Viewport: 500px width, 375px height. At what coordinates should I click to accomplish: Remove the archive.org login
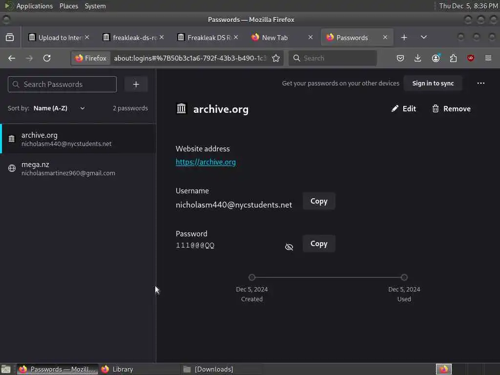pyautogui.click(x=451, y=109)
